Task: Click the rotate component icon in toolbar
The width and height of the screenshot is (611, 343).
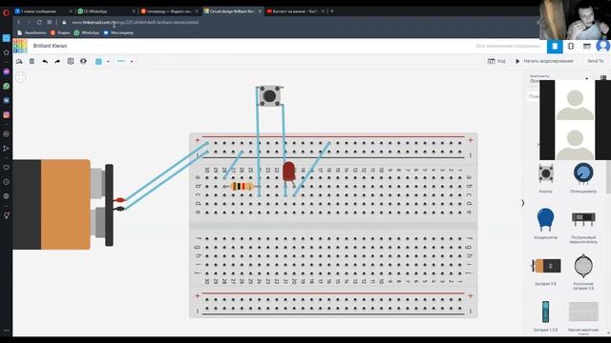Action: pos(19,61)
